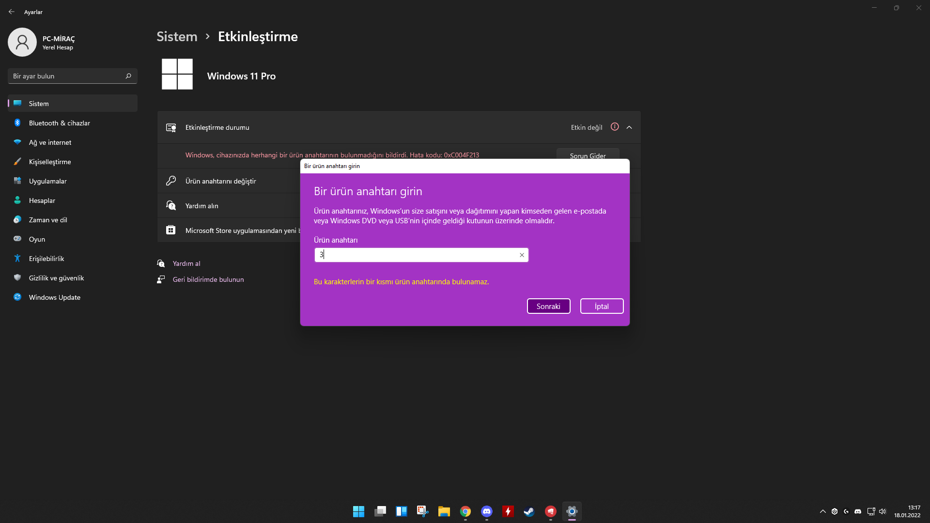
Task: Open the Geri bildirimde bulunun link
Action: (x=208, y=279)
